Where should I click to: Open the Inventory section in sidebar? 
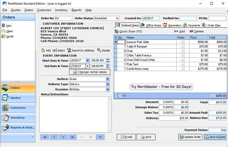tap(18, 117)
